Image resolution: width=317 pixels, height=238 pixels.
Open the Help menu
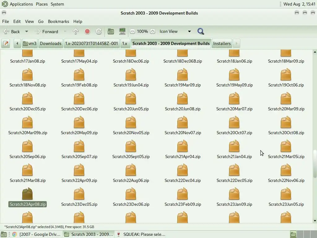click(x=78, y=21)
